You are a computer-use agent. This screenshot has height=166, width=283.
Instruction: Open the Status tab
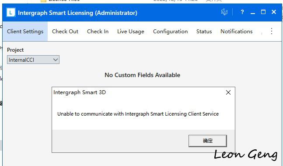[x=204, y=32]
